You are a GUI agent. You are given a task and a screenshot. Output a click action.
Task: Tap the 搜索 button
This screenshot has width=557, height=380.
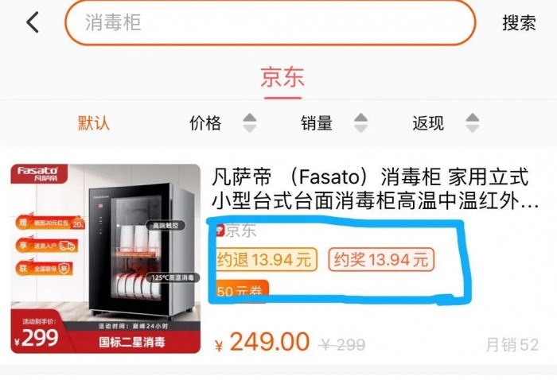519,23
